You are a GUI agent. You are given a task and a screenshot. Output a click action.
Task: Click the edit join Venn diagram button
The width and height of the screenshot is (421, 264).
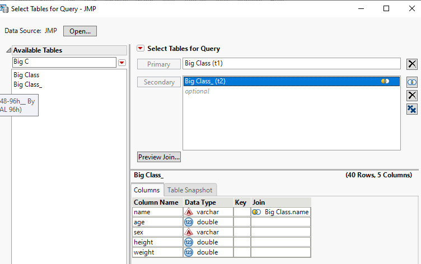412,82
